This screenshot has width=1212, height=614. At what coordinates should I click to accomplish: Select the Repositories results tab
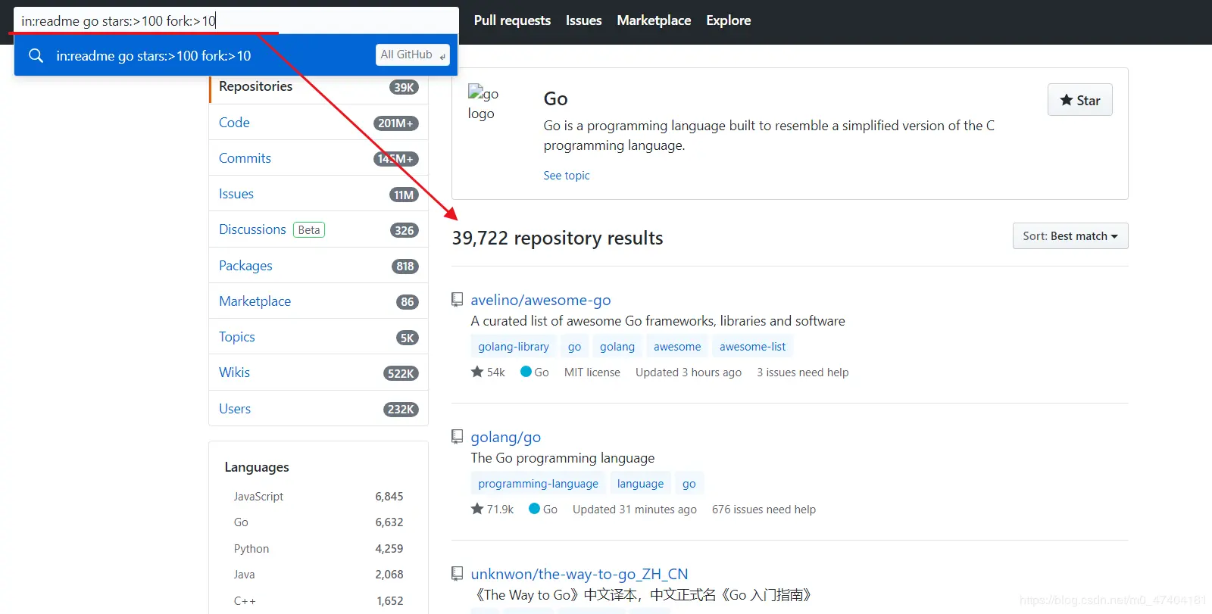(x=318, y=87)
